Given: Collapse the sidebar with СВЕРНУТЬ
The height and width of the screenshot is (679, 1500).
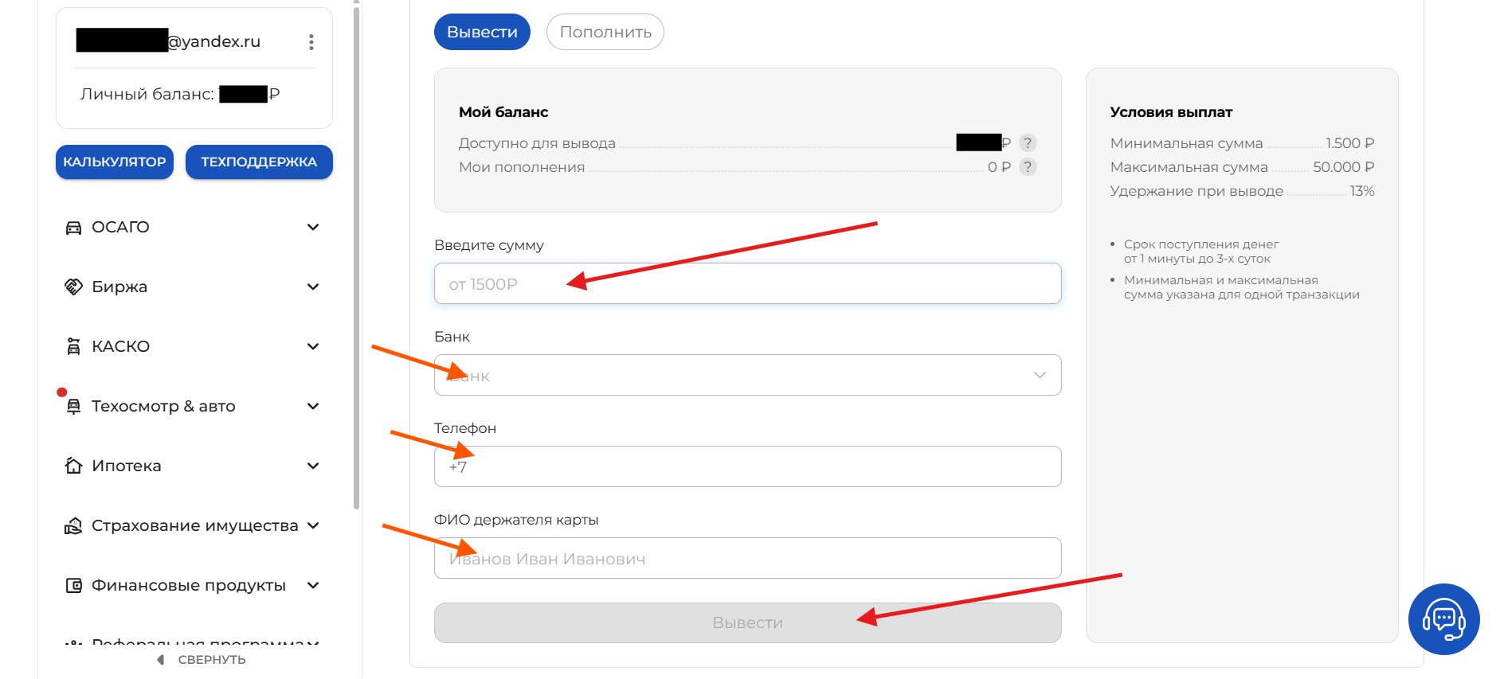Looking at the screenshot, I should point(202,660).
